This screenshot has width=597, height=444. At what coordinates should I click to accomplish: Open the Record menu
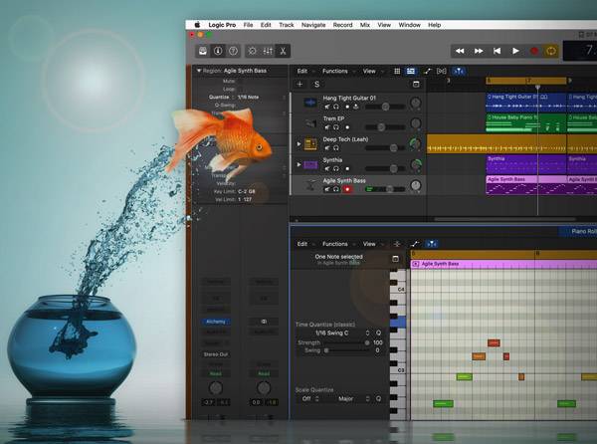coord(342,25)
